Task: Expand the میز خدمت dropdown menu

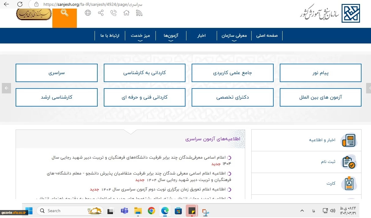Action: [x=140, y=36]
